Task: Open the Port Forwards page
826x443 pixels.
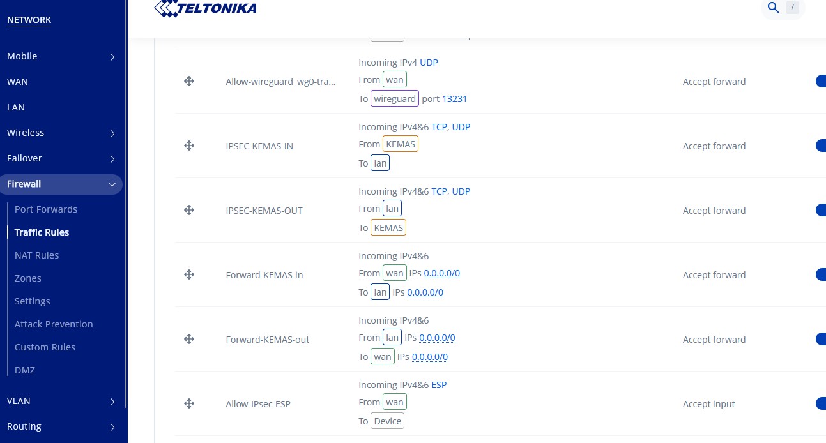Action: click(46, 209)
